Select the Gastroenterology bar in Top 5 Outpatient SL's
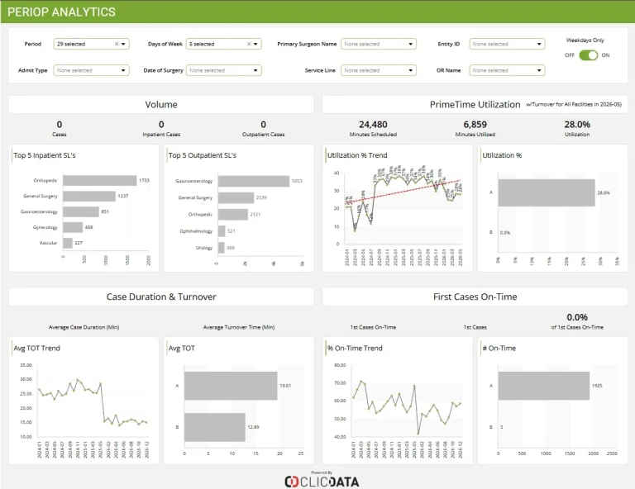The image size is (635, 489). (254, 181)
